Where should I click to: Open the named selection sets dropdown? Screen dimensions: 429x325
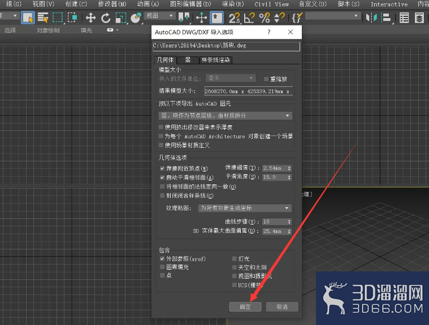click(332, 16)
